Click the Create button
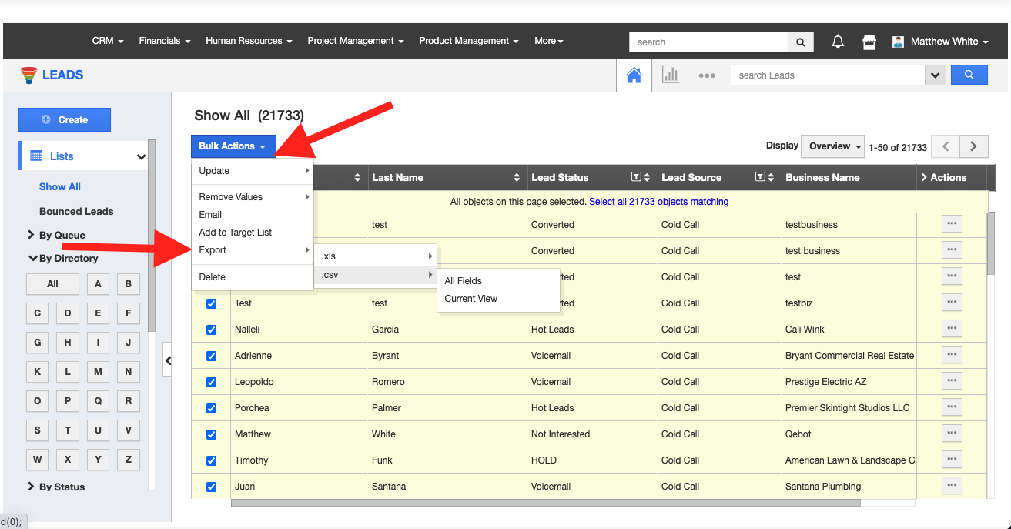This screenshot has width=1011, height=529. point(65,119)
